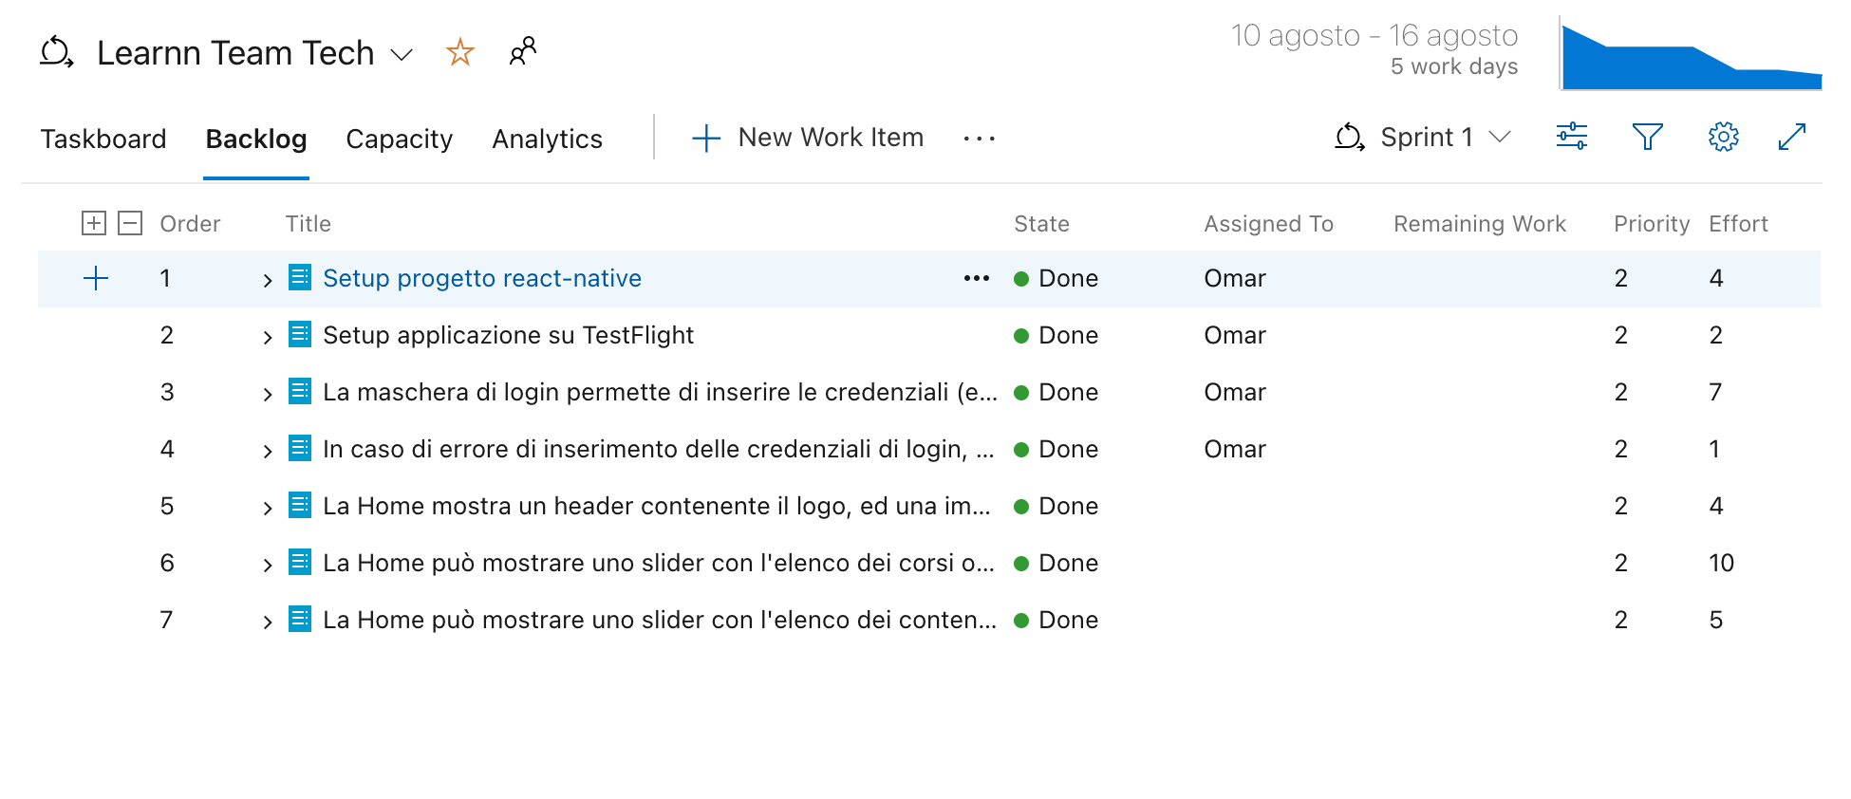Toggle the filter funnel icon

point(1648,137)
